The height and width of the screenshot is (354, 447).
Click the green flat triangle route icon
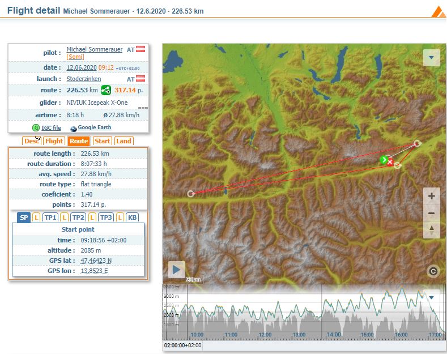coord(106,90)
